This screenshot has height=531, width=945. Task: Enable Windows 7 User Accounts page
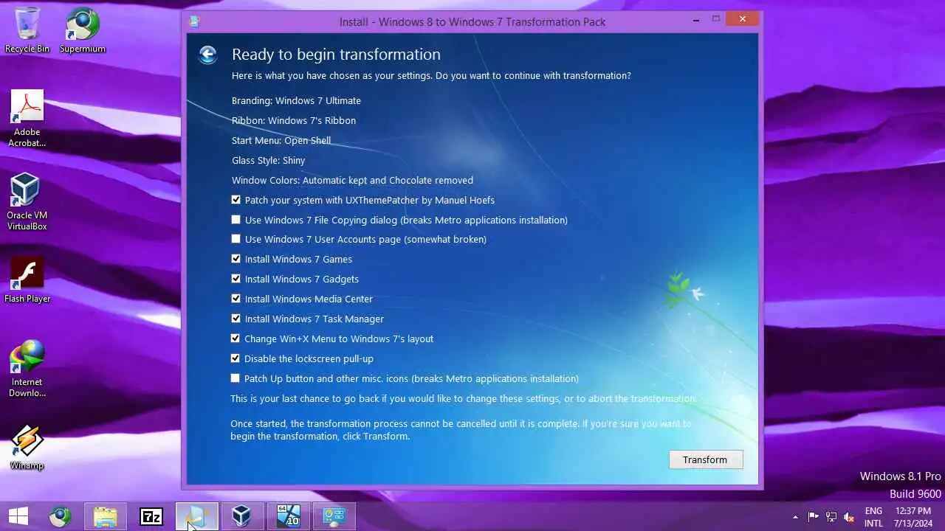[236, 239]
